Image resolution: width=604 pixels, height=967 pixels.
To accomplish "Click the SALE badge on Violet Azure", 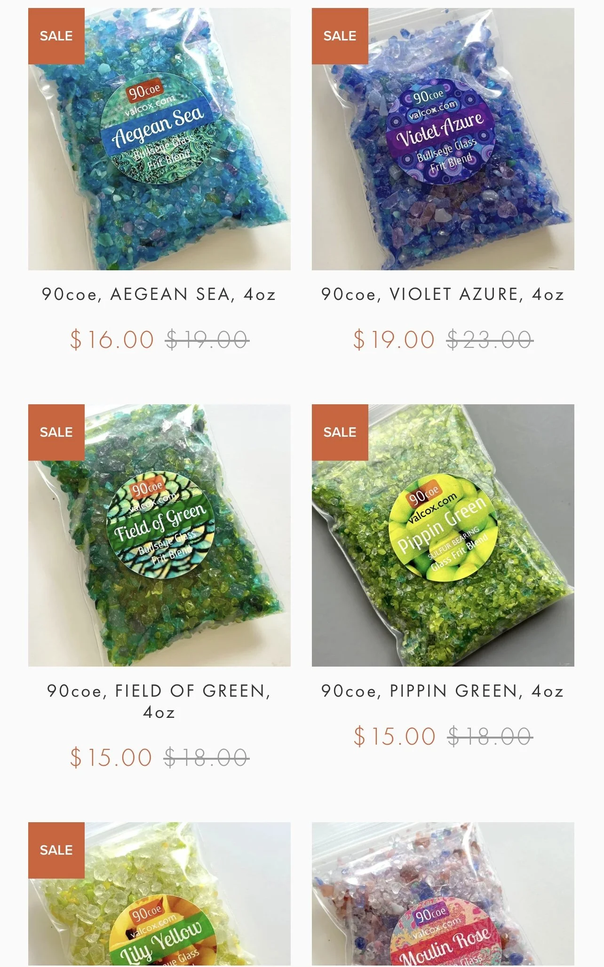I will point(340,36).
